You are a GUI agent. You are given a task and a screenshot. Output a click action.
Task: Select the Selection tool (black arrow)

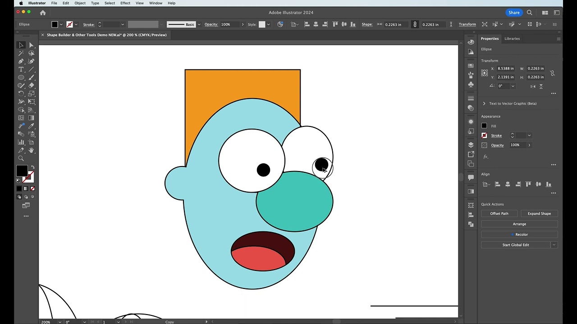pos(21,45)
